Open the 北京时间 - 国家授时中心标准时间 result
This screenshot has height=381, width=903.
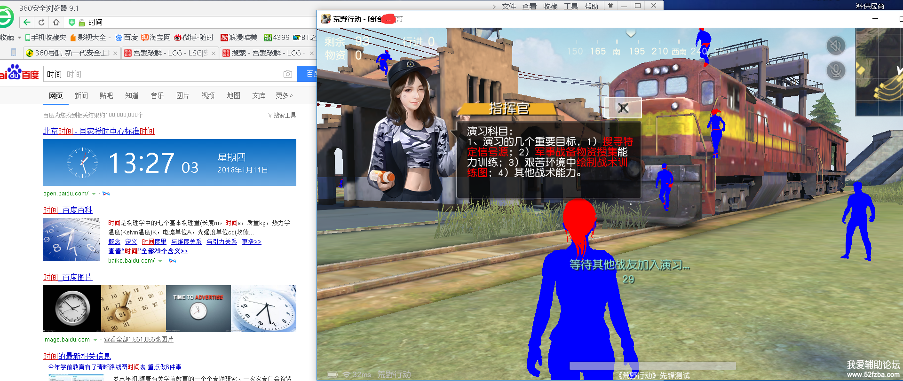(x=99, y=131)
